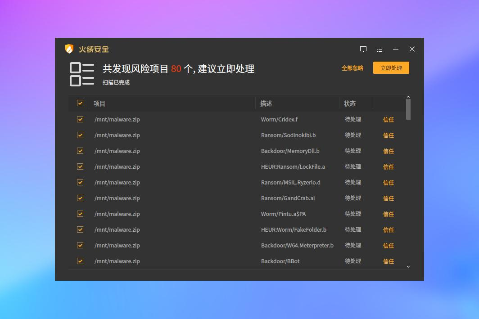Click the 立即处理 (handle now) button

pos(391,68)
